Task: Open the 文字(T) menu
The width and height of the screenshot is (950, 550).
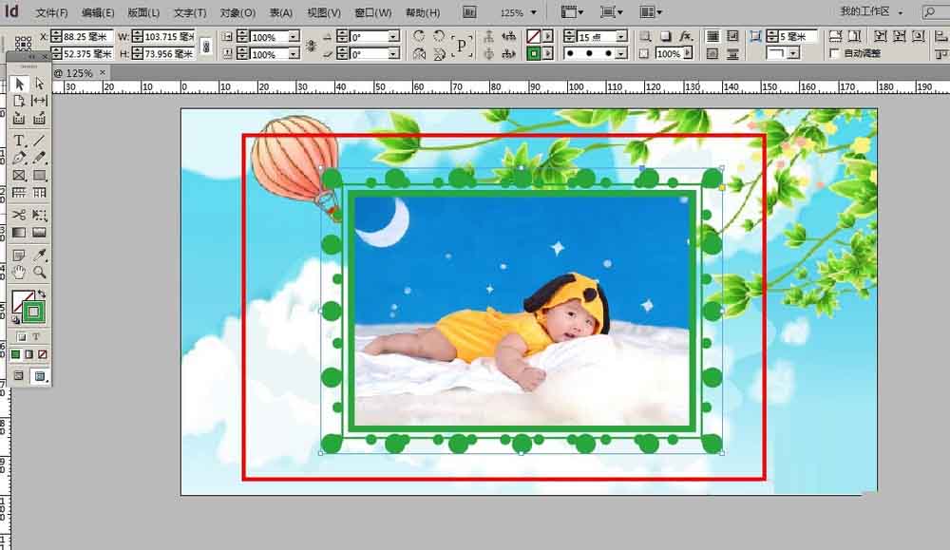Action: click(190, 12)
